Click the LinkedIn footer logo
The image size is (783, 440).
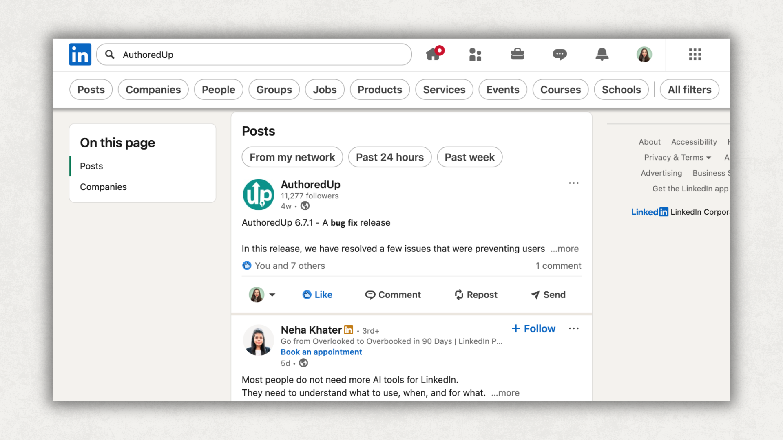point(650,212)
